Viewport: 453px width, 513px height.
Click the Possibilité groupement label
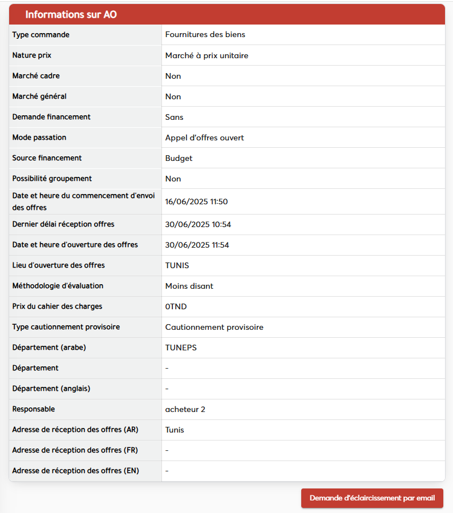[x=52, y=179]
